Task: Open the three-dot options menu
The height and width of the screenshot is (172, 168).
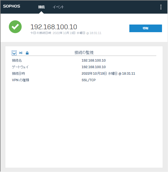Action: point(161,7)
